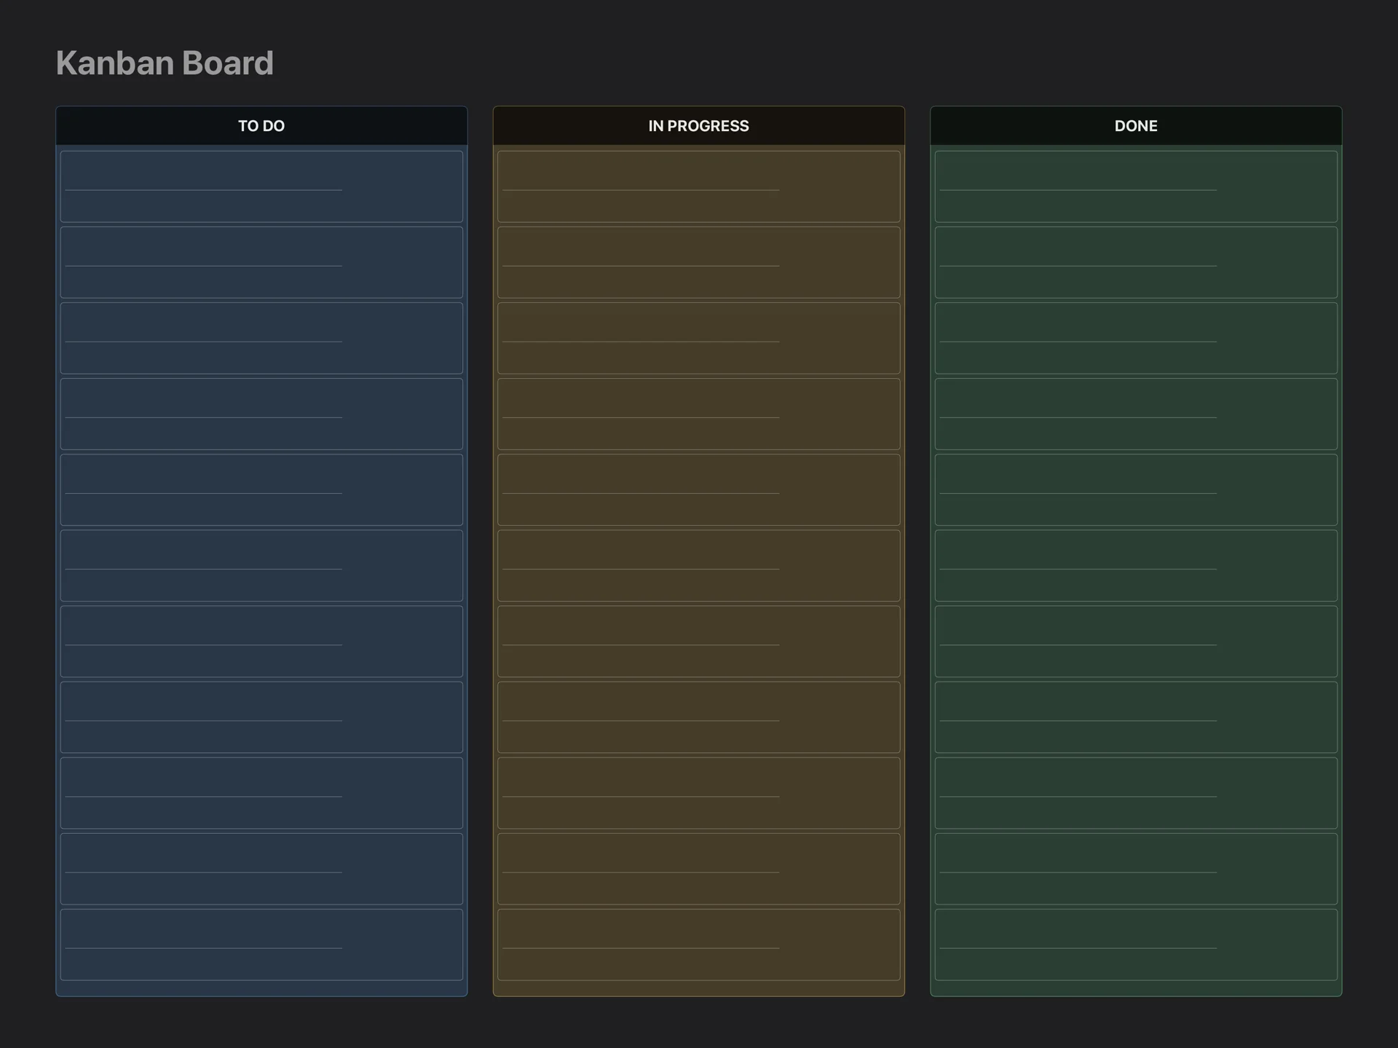This screenshot has height=1048, width=1398.
Task: Click the DONE column header
Action: (1136, 125)
